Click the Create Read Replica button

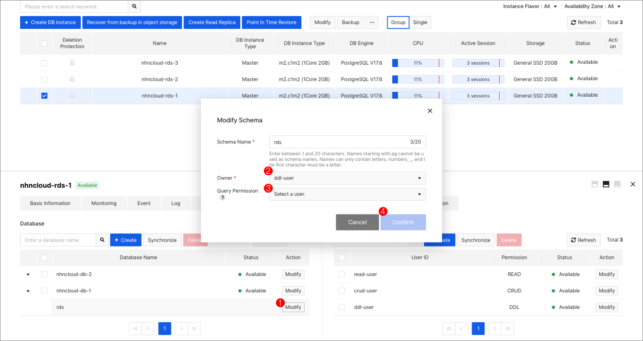(212, 22)
